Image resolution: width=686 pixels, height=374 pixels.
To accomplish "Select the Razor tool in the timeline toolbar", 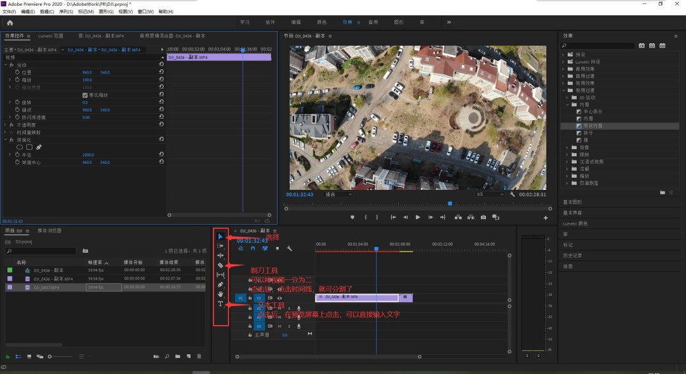I will pos(220,267).
